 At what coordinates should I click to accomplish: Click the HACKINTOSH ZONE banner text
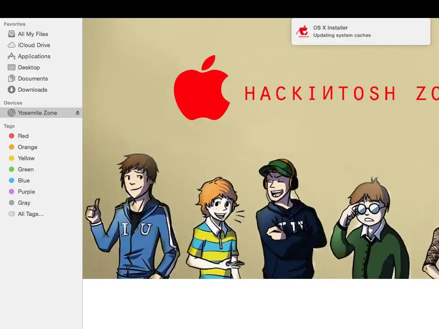(342, 93)
